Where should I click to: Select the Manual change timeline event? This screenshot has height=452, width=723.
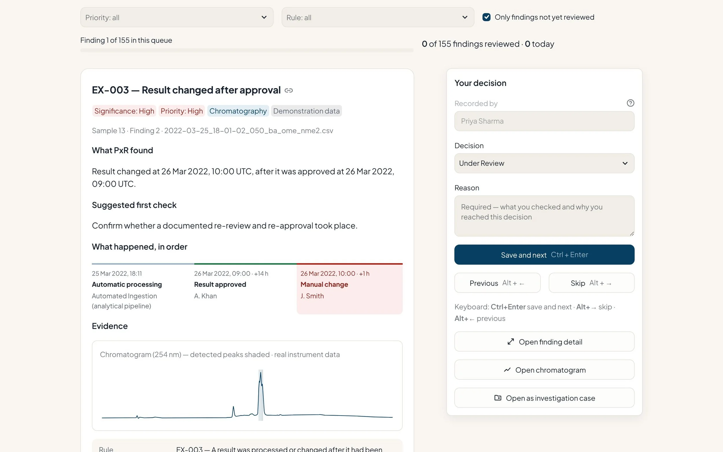click(x=349, y=289)
